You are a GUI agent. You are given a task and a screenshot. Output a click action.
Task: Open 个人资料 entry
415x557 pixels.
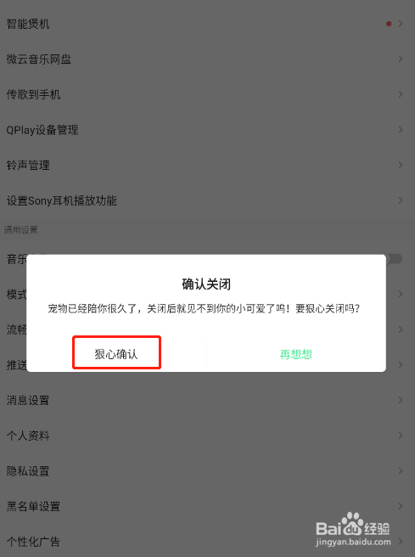(x=207, y=436)
